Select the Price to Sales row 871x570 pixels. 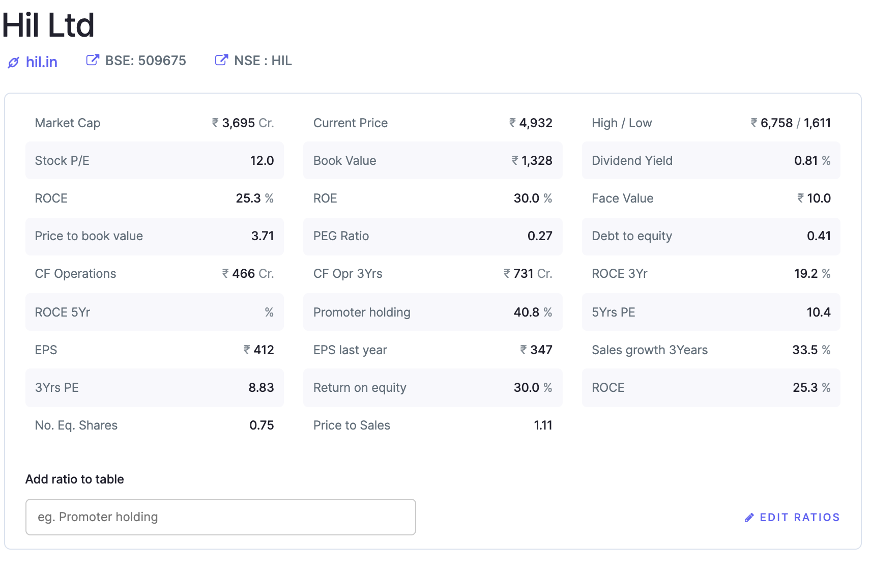point(432,425)
